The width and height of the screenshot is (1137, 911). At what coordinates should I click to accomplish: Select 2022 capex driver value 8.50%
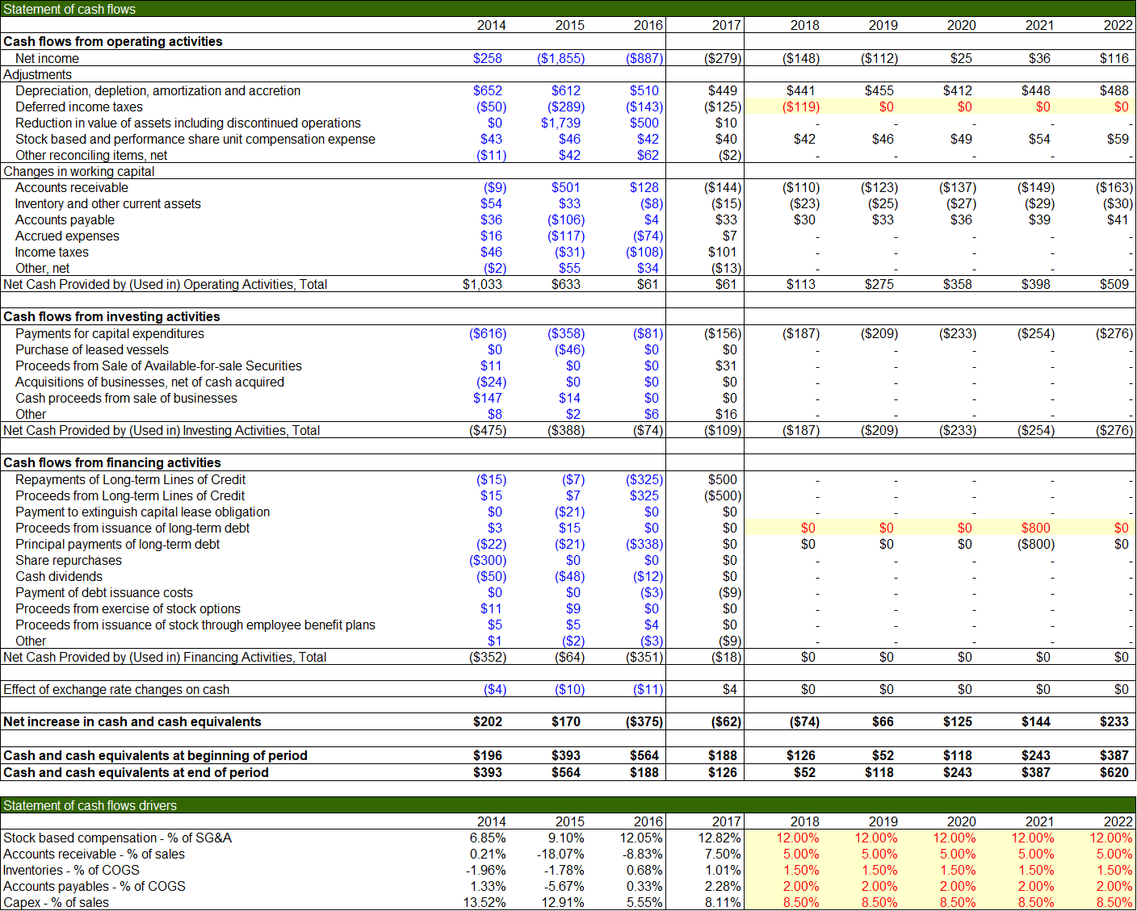tap(1114, 902)
